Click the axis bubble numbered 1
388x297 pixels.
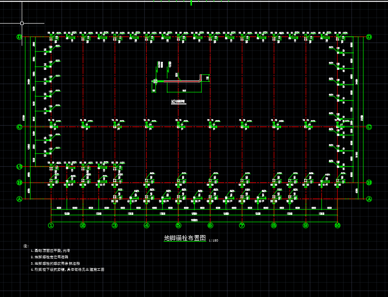click(51, 225)
